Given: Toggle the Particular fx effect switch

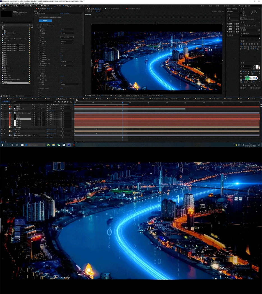Looking at the screenshot, I should point(36,13).
